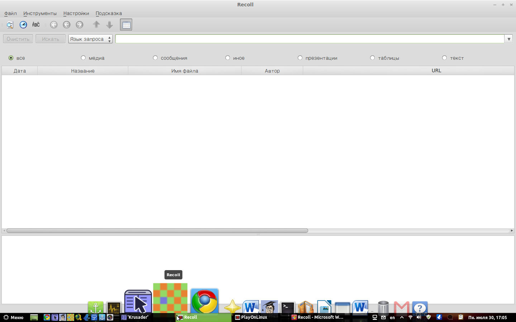Image resolution: width=516 pixels, height=322 pixels.
Task: Open document history clock icon
Action: click(23, 25)
